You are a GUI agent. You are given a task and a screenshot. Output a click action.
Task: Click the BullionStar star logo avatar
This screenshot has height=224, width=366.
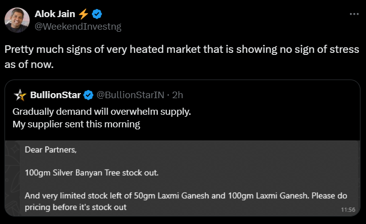(x=20, y=95)
